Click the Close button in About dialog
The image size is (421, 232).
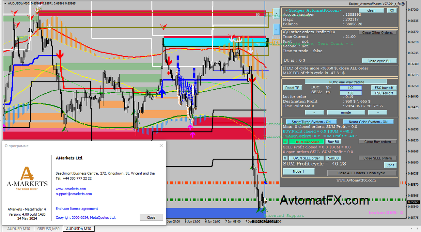tap(151, 217)
